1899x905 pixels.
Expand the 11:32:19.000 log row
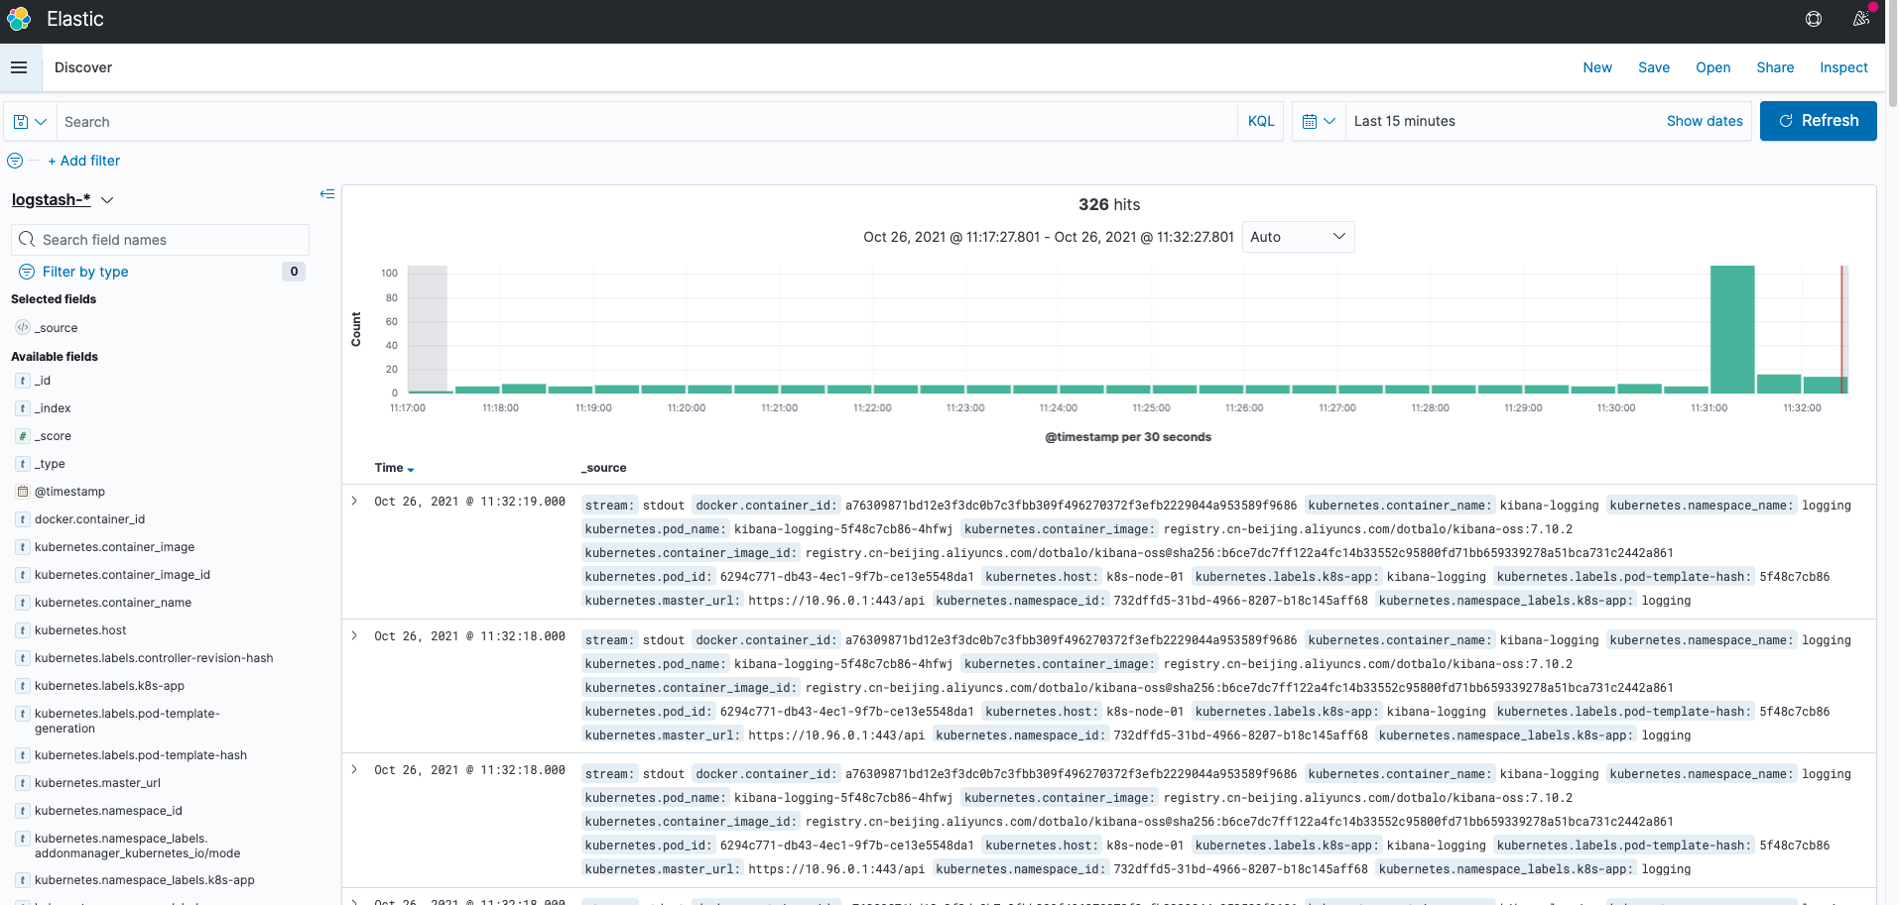pos(354,502)
